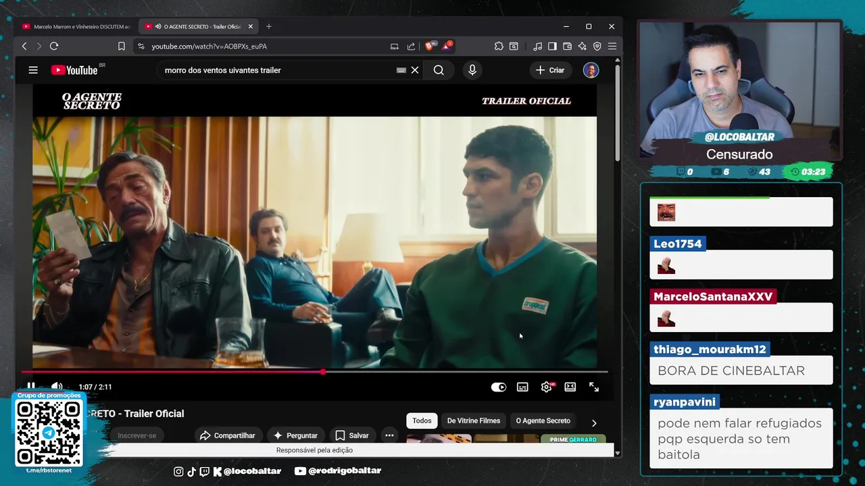Open a new browser tab
The width and height of the screenshot is (865, 486).
pyautogui.click(x=269, y=26)
